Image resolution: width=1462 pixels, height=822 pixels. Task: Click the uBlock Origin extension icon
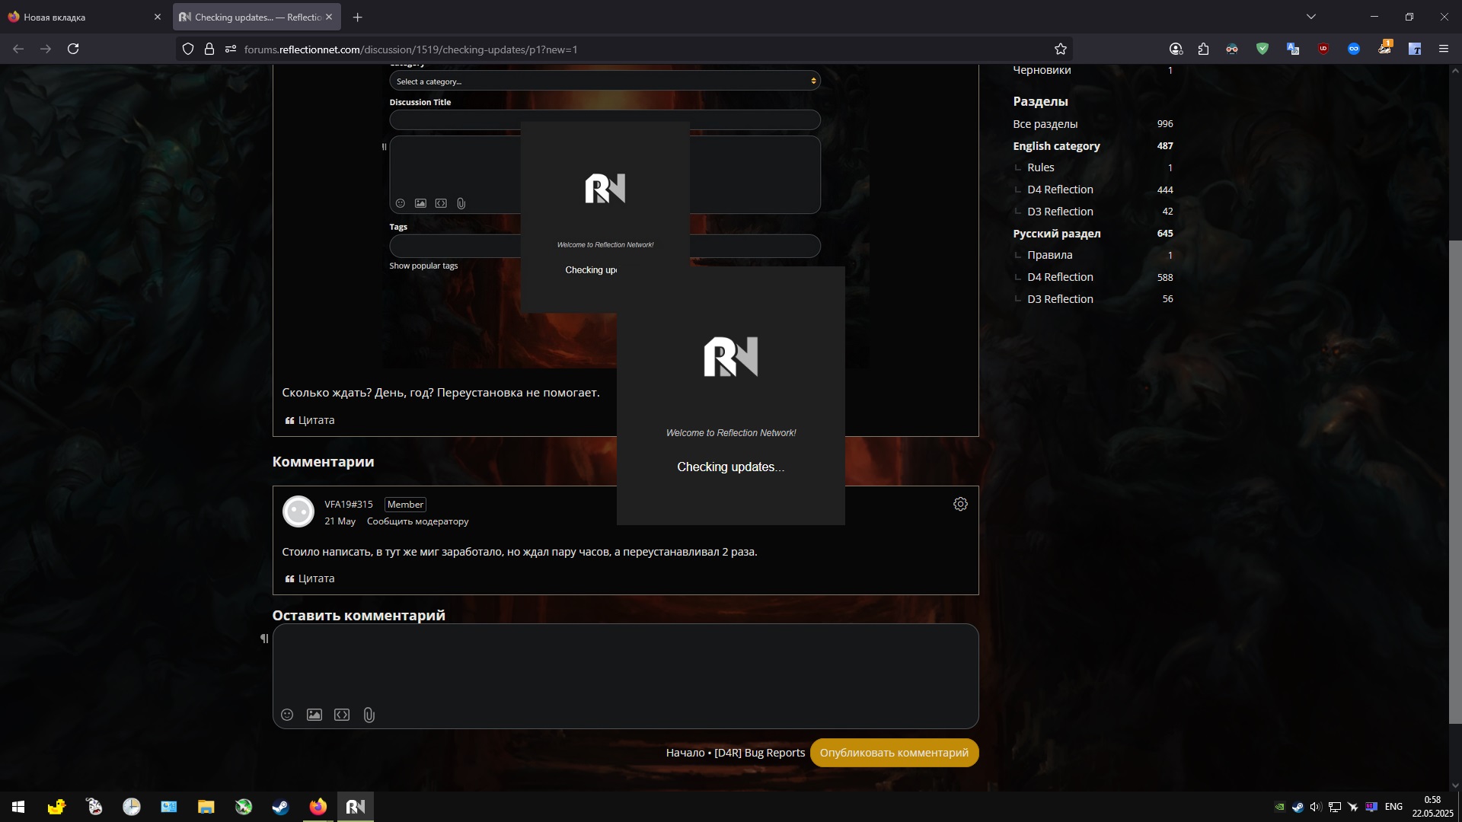click(x=1323, y=49)
